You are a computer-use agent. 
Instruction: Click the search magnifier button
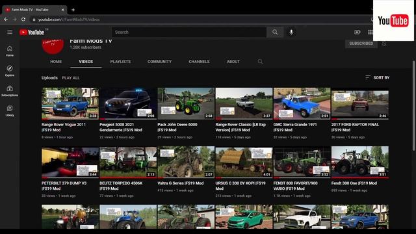[275, 32]
